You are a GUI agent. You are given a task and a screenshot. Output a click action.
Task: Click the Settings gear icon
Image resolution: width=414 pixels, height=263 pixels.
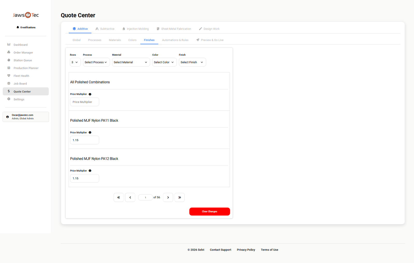[x=9, y=99]
